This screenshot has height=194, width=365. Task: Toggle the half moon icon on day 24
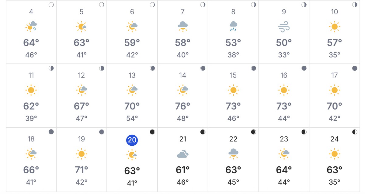(355, 132)
